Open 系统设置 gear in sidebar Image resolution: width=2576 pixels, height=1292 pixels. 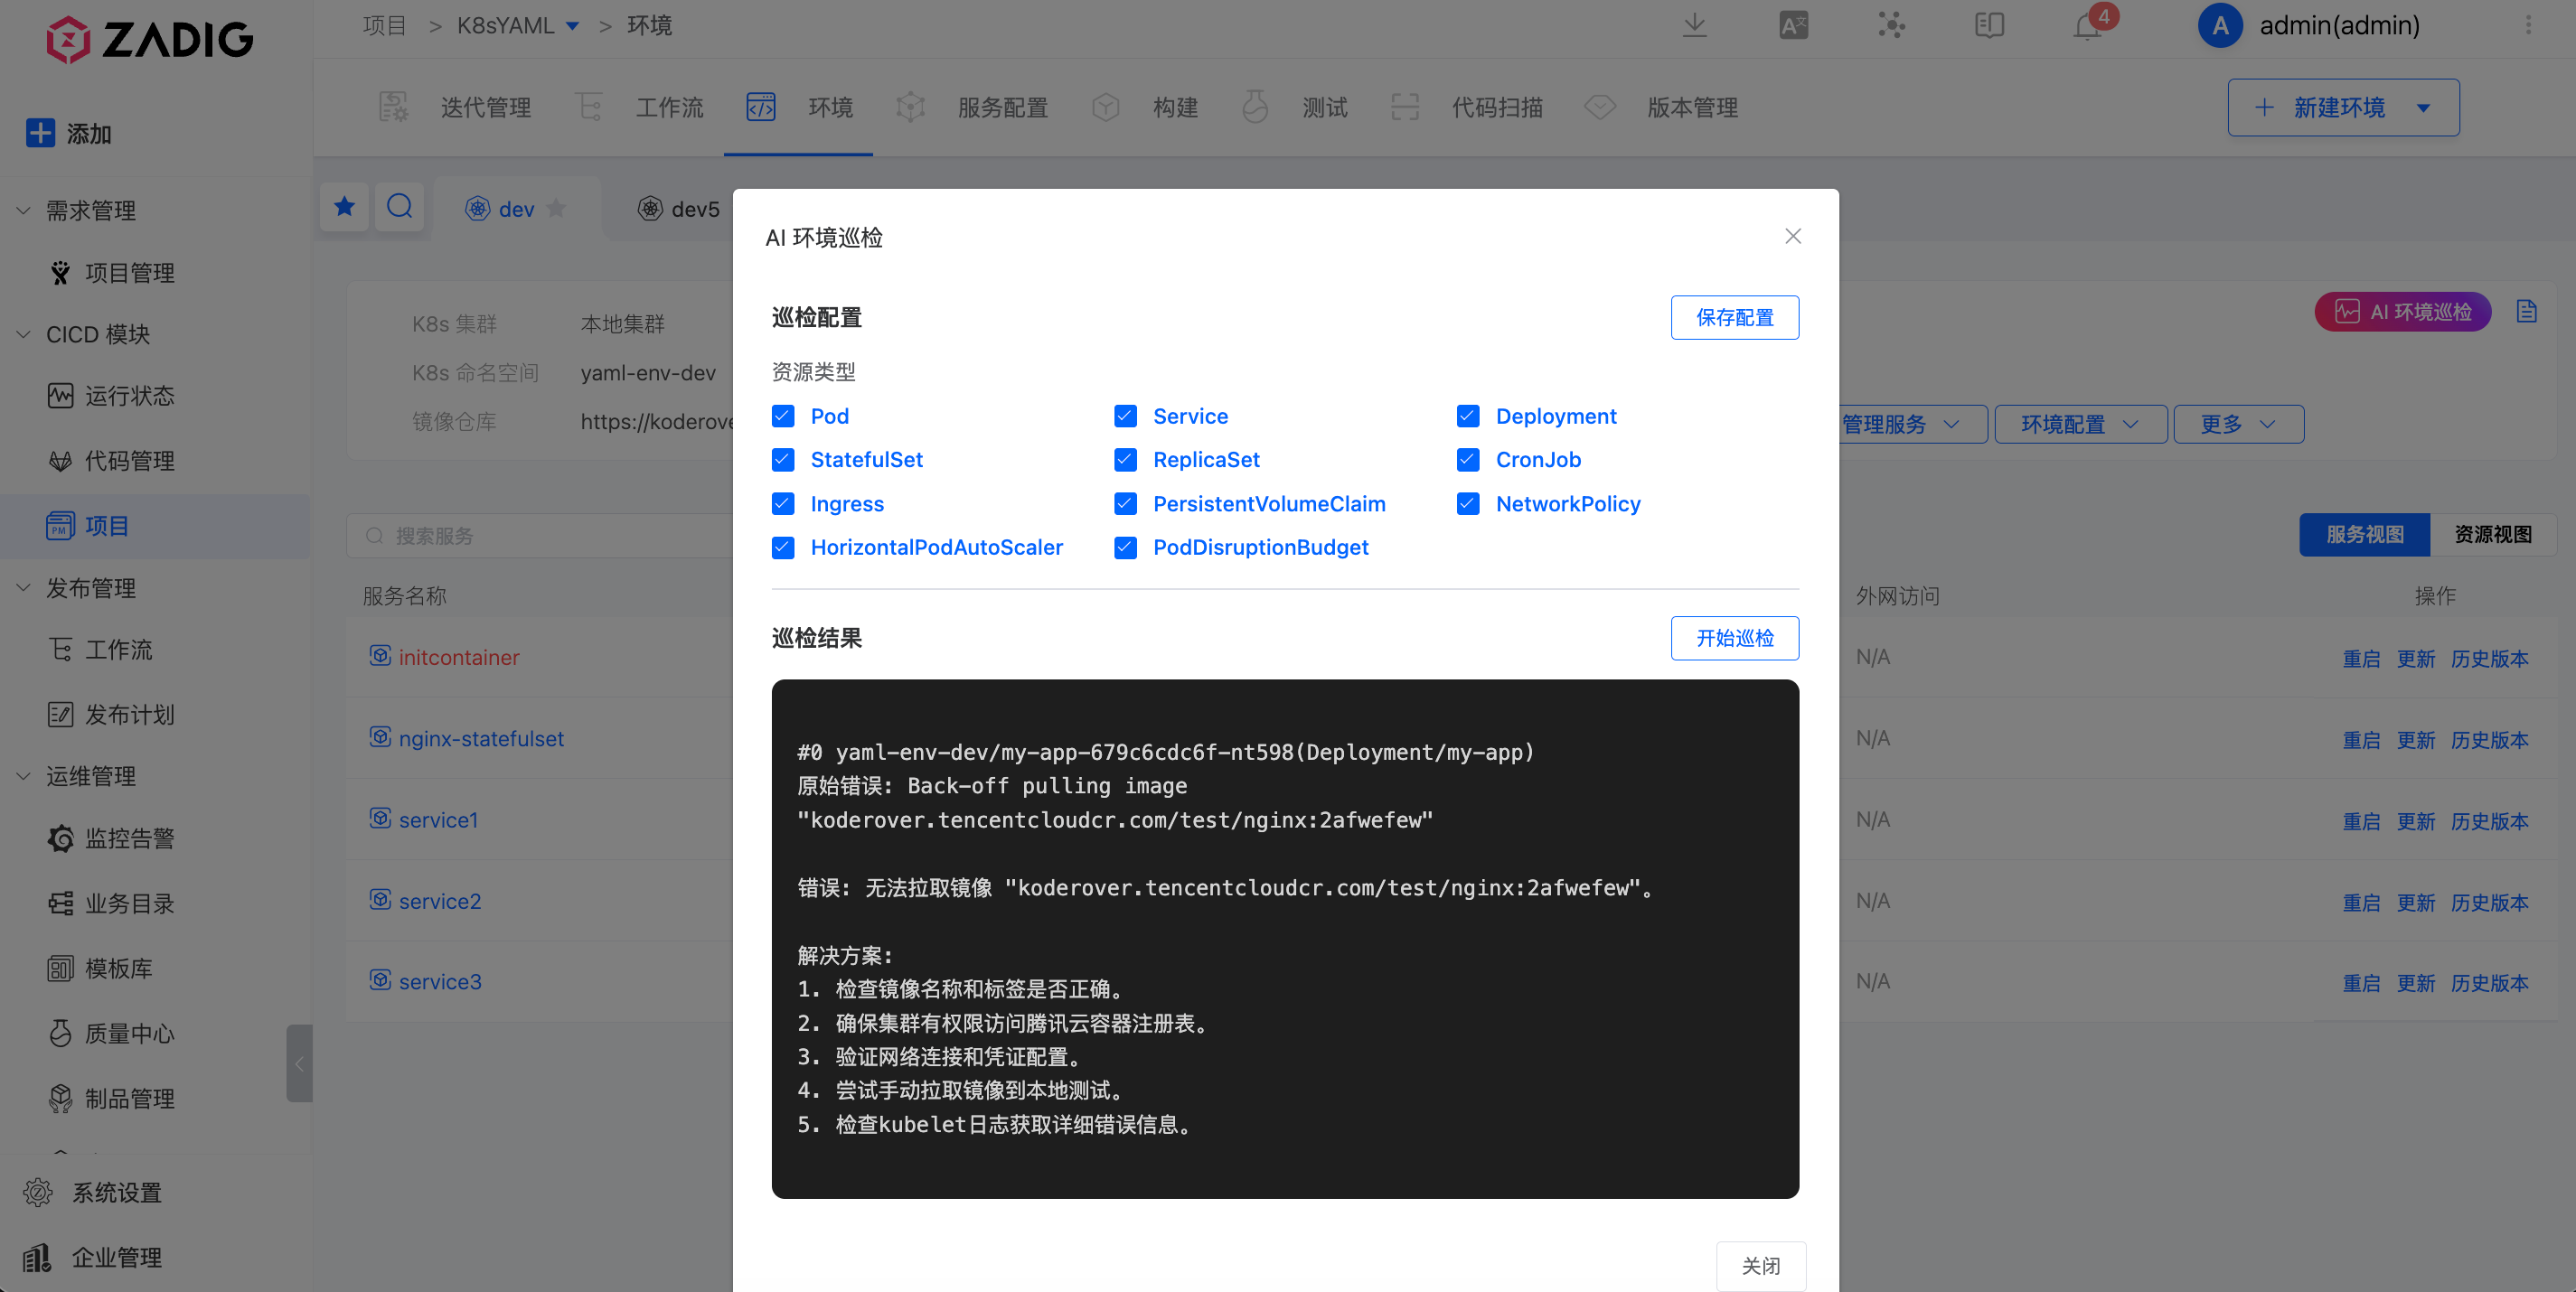click(x=38, y=1192)
